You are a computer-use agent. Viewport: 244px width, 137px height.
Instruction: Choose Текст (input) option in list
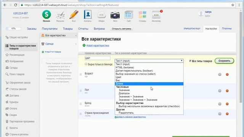[x=149, y=64]
